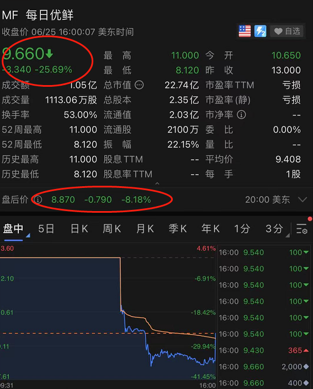Click the 昨收 value 13.000
Screen dimensions: 313x389
click(x=287, y=70)
